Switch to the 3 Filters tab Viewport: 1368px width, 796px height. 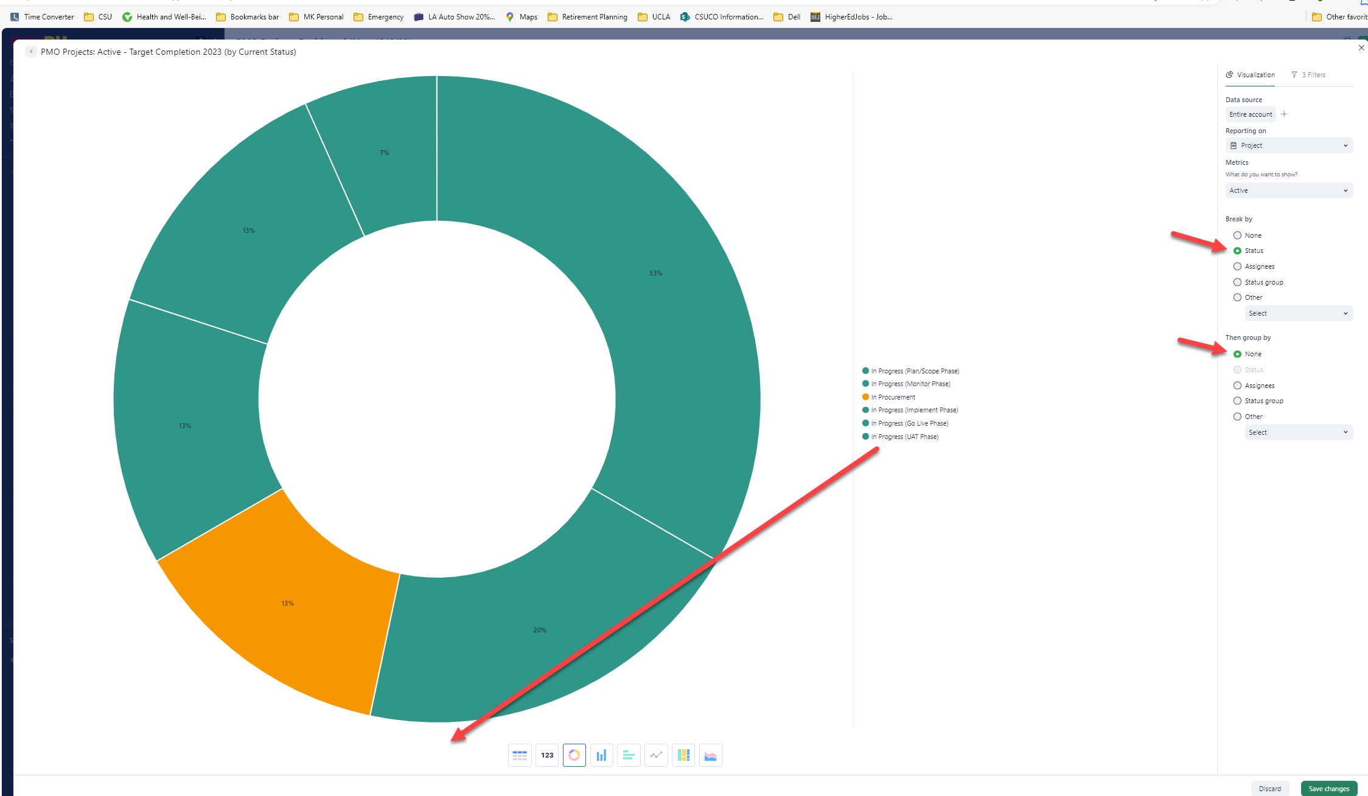click(x=1308, y=75)
